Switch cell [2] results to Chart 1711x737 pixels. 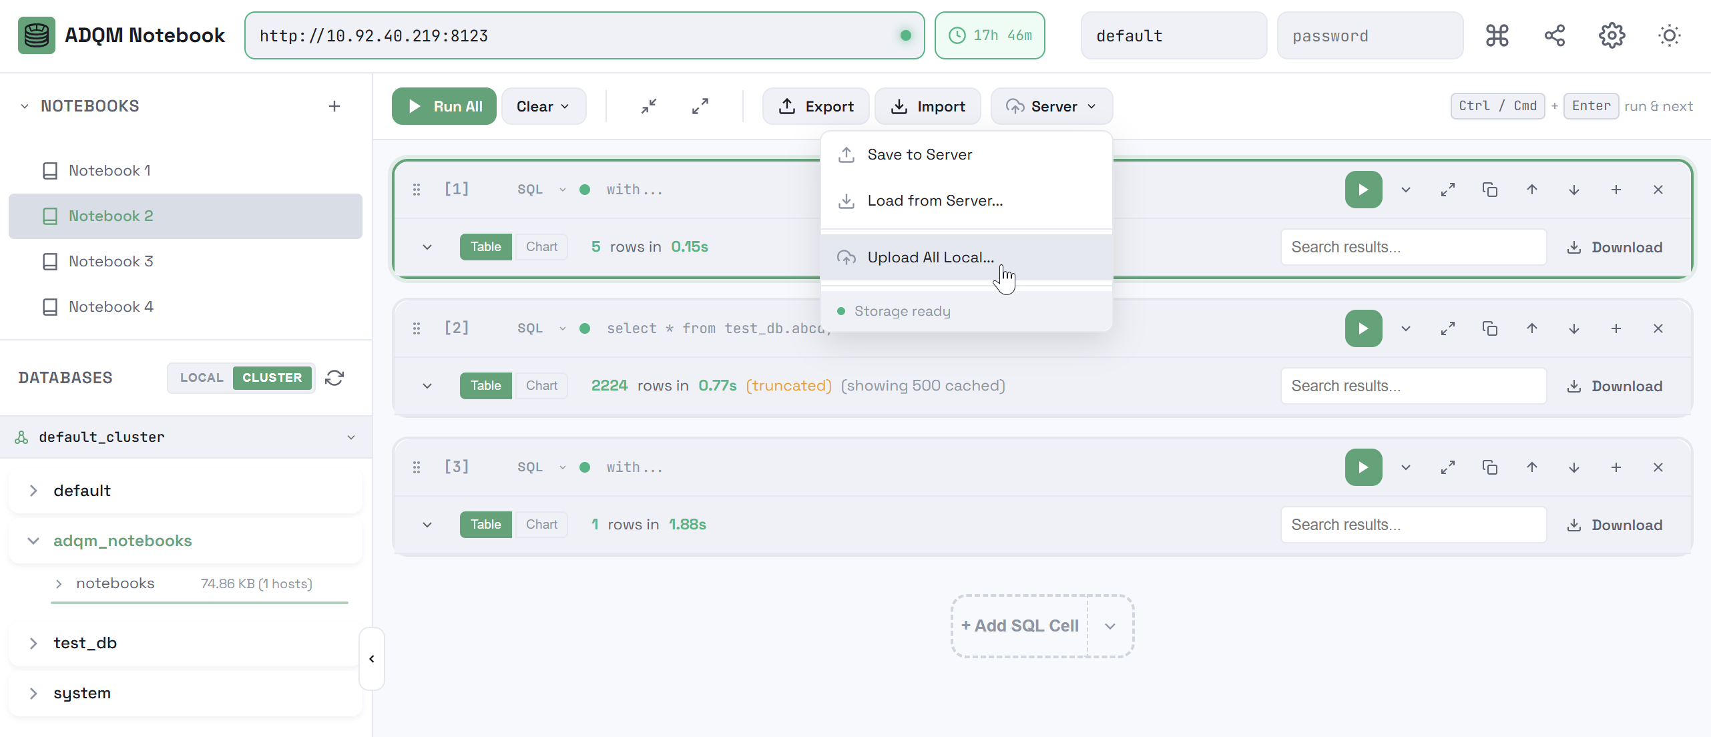pos(541,386)
